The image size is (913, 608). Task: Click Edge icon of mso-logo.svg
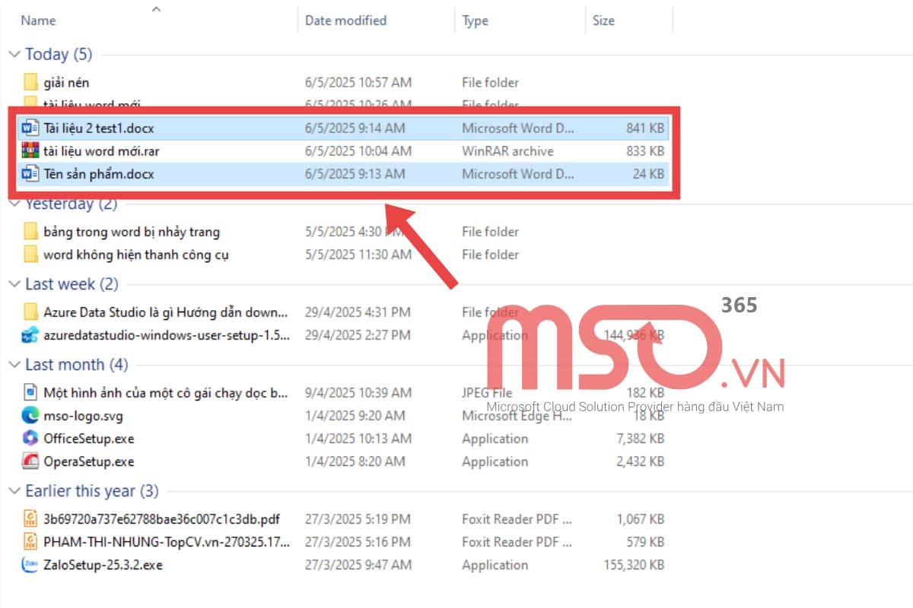click(x=30, y=415)
